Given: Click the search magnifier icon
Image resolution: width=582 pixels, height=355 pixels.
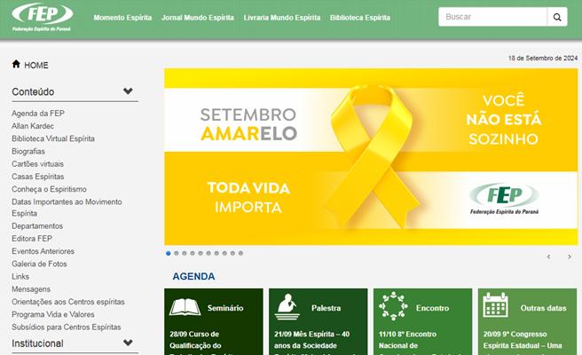Looking at the screenshot, I should point(557,17).
